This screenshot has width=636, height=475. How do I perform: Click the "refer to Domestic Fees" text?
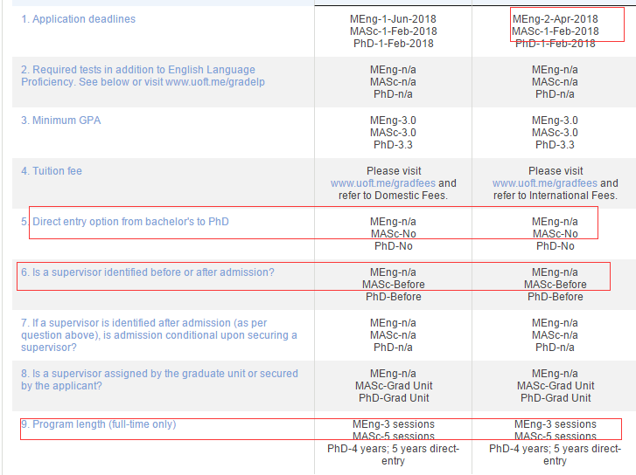tap(393, 196)
